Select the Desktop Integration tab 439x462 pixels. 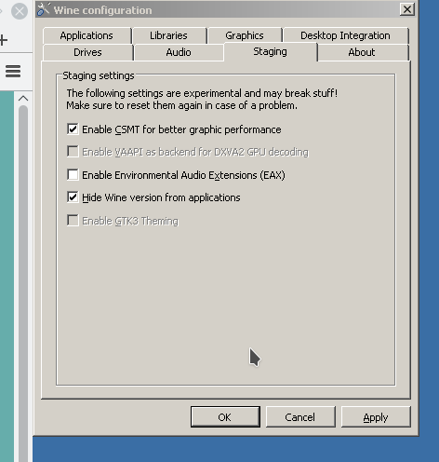(x=345, y=35)
